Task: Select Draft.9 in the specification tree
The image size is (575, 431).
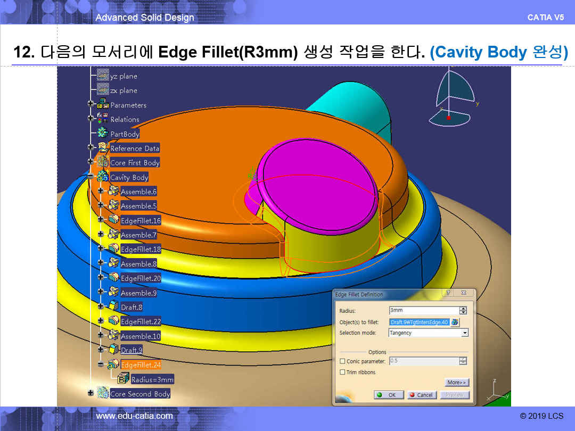Action: [x=132, y=350]
